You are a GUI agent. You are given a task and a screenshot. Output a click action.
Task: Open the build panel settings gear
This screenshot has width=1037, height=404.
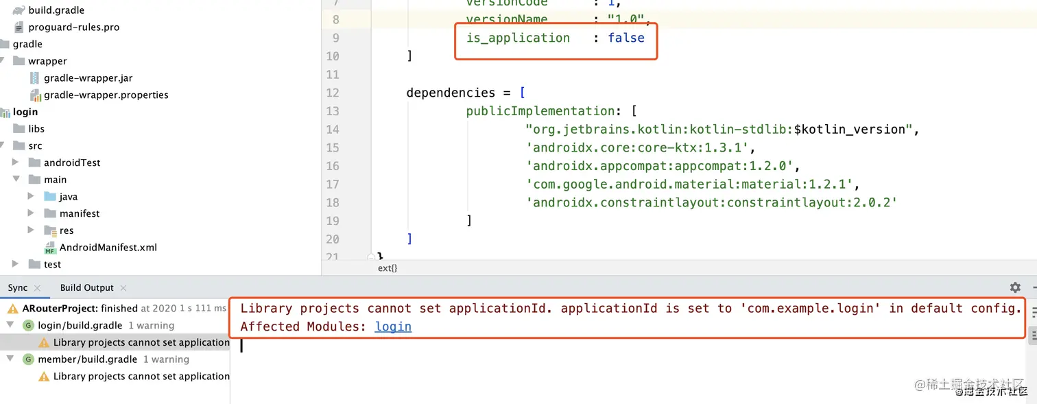(x=1015, y=287)
